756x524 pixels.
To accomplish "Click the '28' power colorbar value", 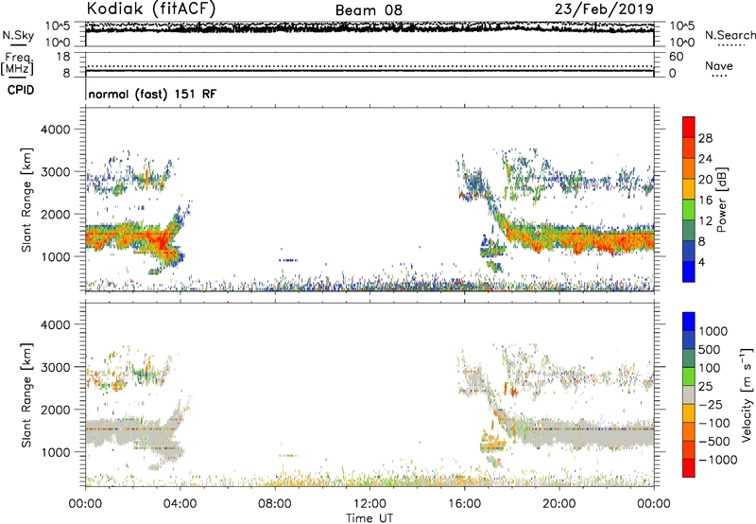I will pos(705,138).
